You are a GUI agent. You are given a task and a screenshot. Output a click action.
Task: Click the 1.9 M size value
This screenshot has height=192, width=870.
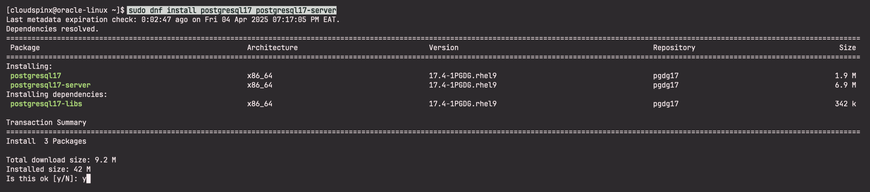(845, 76)
